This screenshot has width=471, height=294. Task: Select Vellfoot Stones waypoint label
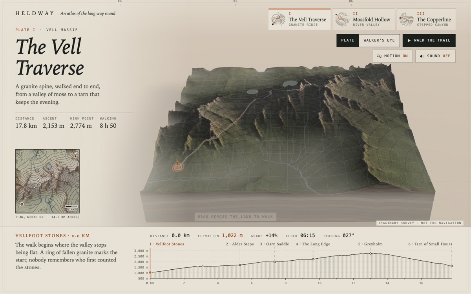coord(167,244)
